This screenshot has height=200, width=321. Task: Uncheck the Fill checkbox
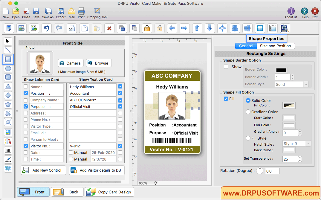pos(226,99)
